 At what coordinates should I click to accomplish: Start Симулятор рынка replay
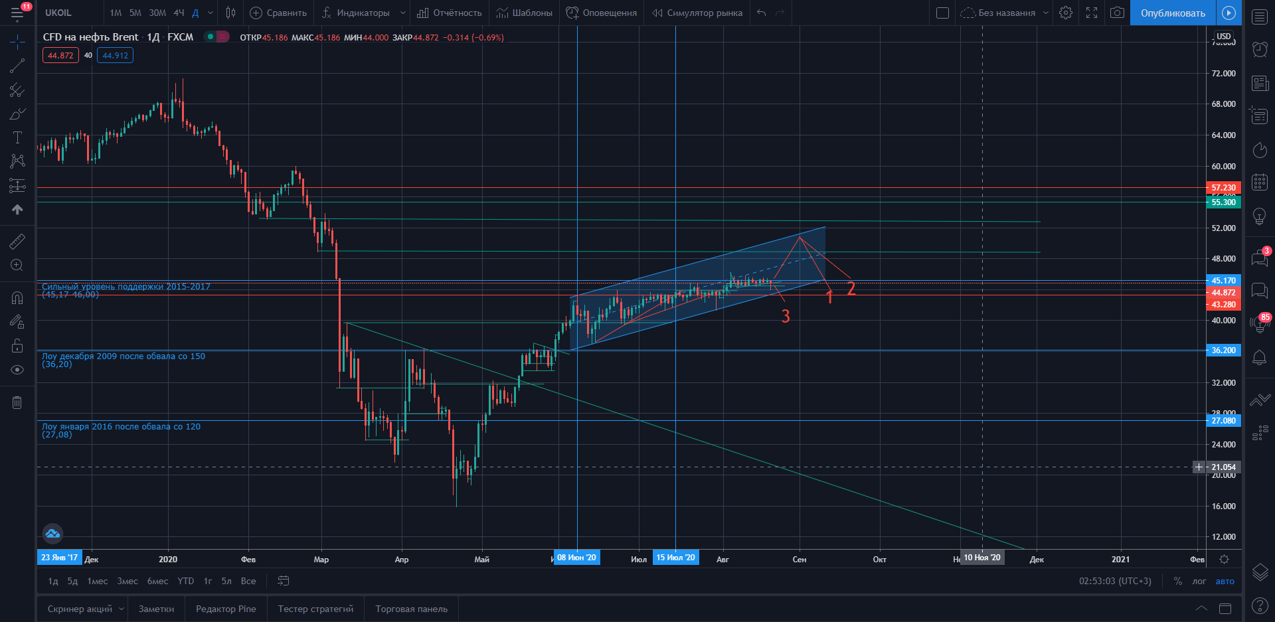(x=697, y=13)
